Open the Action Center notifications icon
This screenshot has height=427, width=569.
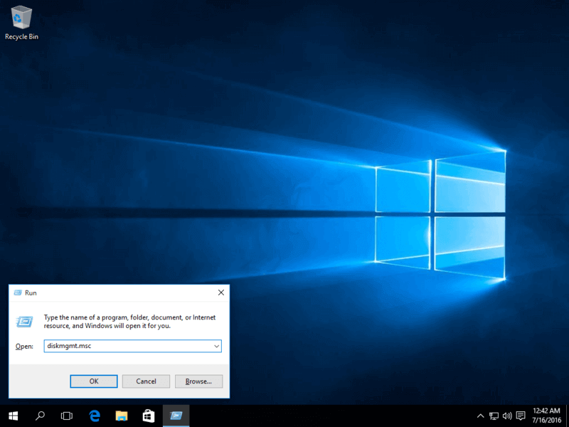[x=521, y=416]
